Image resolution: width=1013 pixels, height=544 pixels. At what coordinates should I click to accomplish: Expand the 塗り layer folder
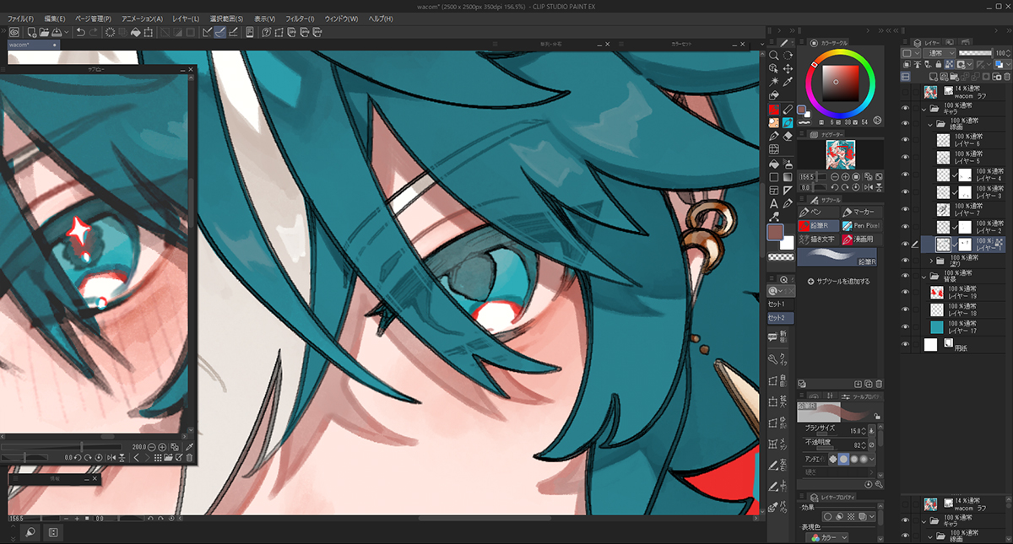[x=932, y=261]
